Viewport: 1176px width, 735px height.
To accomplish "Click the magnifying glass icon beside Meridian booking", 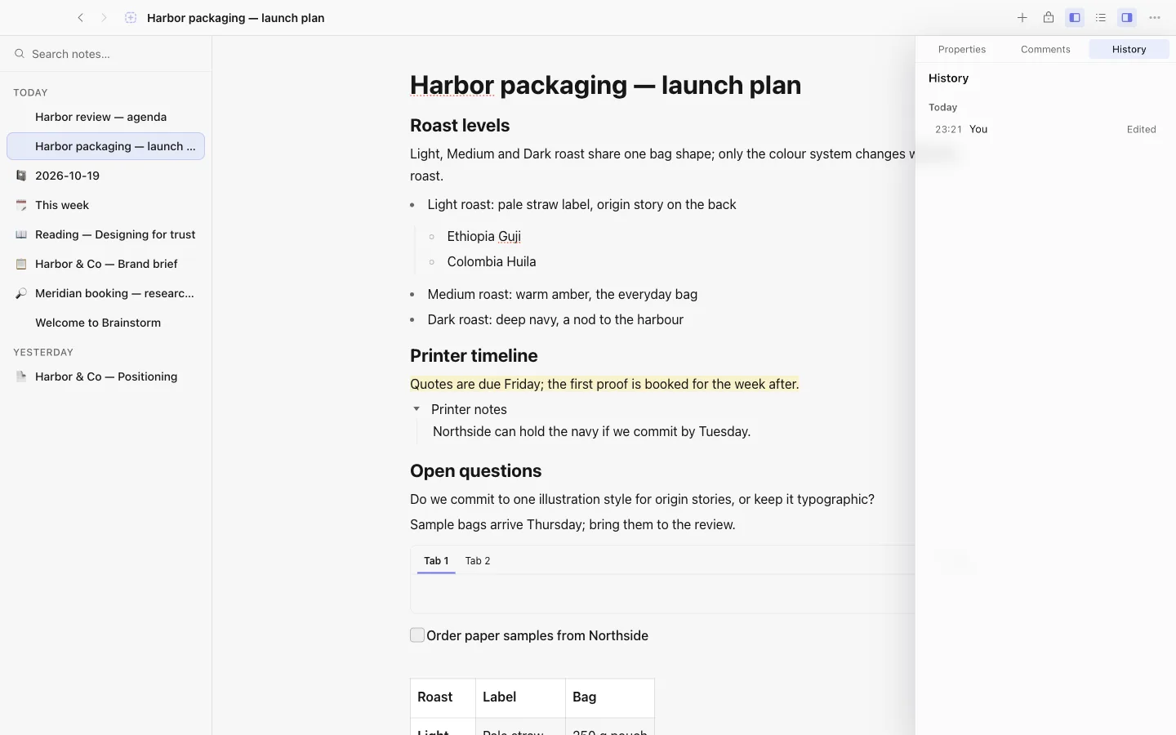I will coord(21,293).
